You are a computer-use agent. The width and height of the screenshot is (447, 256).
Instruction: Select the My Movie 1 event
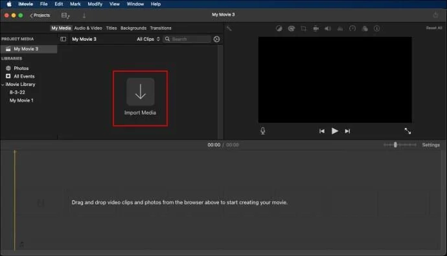point(21,100)
